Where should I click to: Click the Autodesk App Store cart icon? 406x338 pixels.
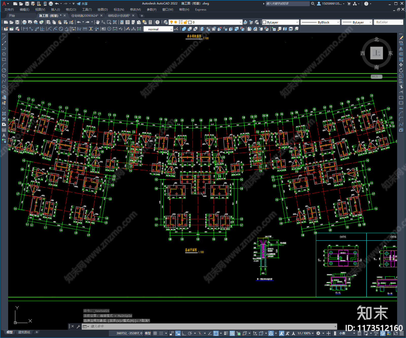coord(349,4)
